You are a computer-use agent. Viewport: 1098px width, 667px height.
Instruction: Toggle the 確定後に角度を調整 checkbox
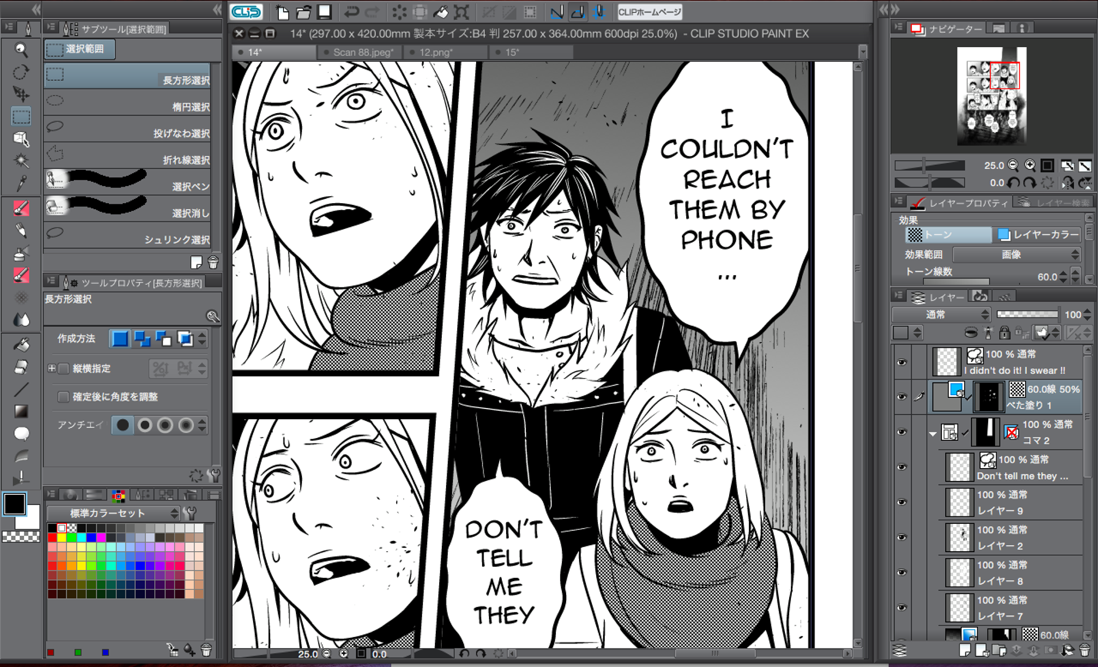[x=63, y=397]
